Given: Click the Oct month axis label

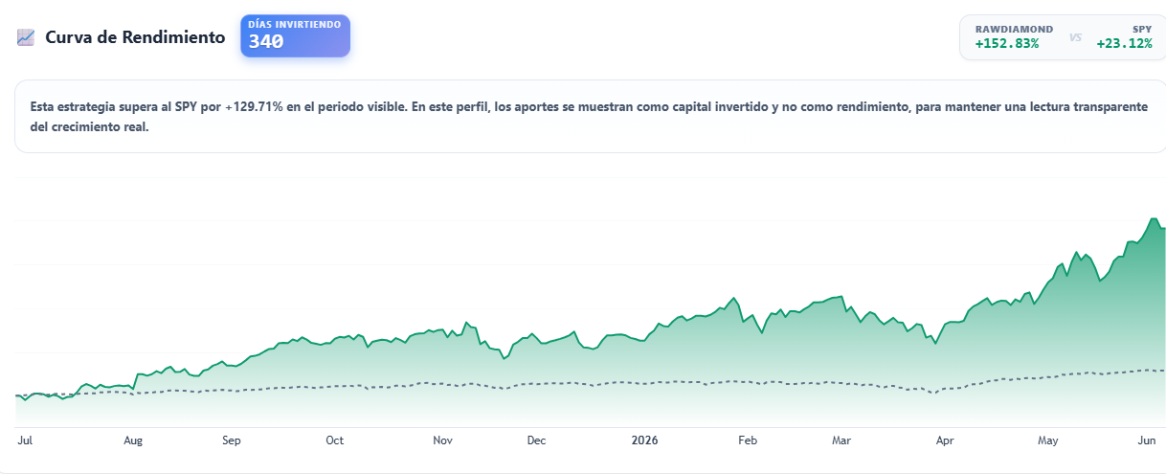Looking at the screenshot, I should click(334, 440).
